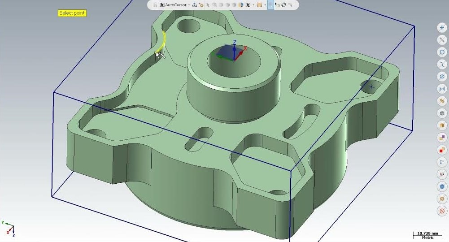Screen dimensions: 449x242
Task: Click the point selection filter with plus symbol
Action: tap(442, 28)
